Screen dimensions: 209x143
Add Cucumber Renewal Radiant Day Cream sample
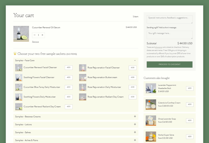(x=68, y=107)
